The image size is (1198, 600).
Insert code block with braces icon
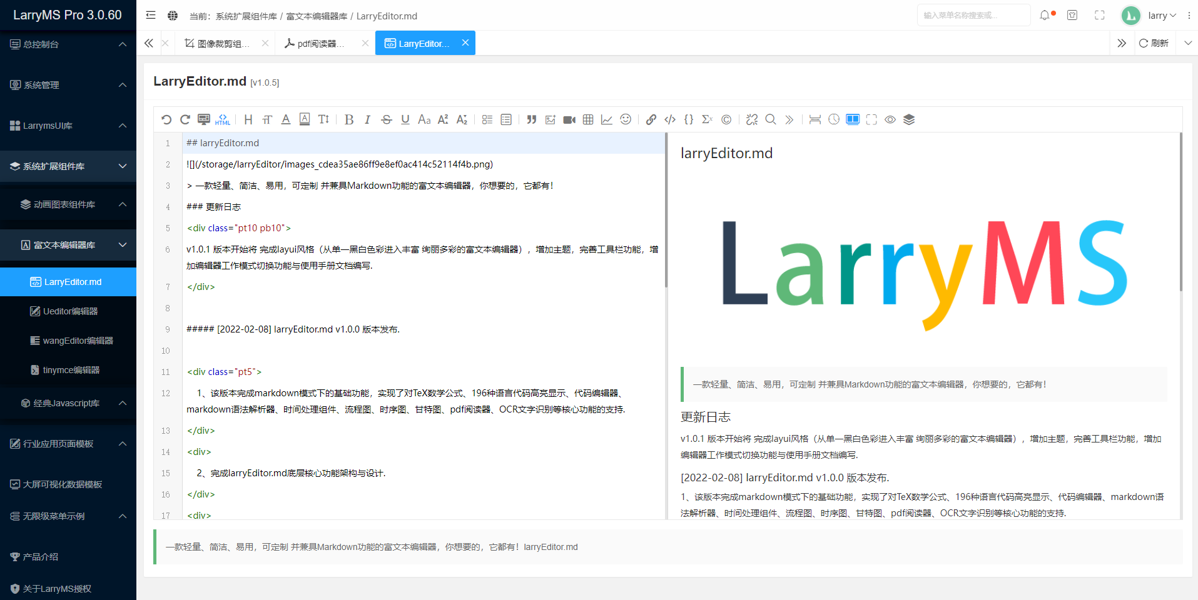689,119
